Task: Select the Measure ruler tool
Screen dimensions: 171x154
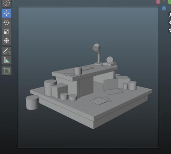Action: pos(6,60)
